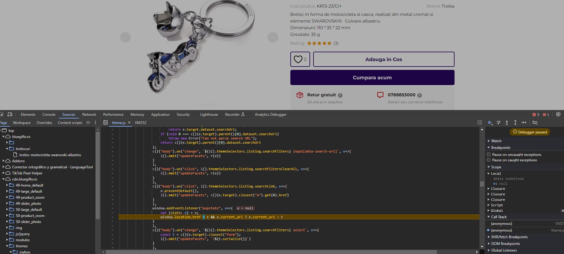Hide the debugger sidebar
The image size is (564, 254).
tap(480, 122)
